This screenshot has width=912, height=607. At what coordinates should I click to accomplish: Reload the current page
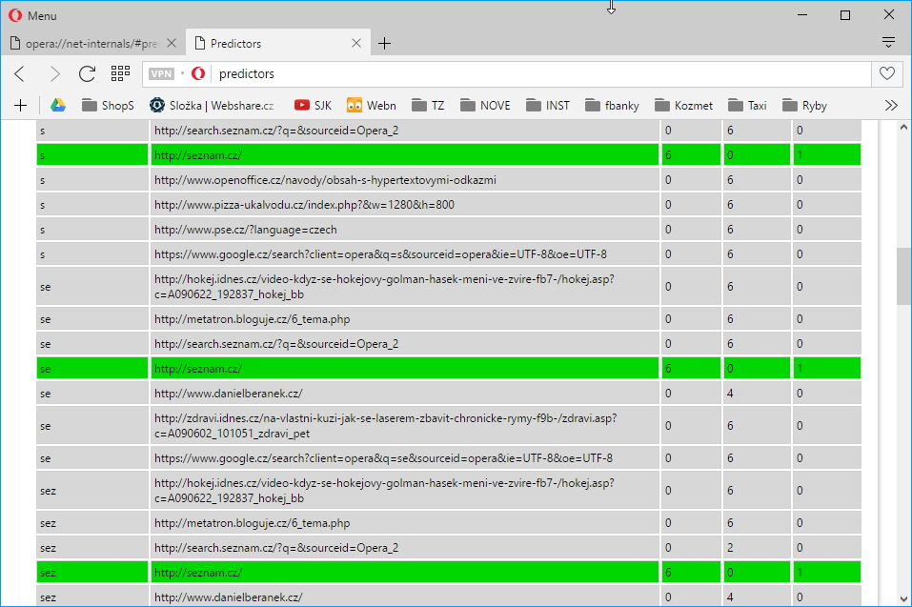coord(88,73)
